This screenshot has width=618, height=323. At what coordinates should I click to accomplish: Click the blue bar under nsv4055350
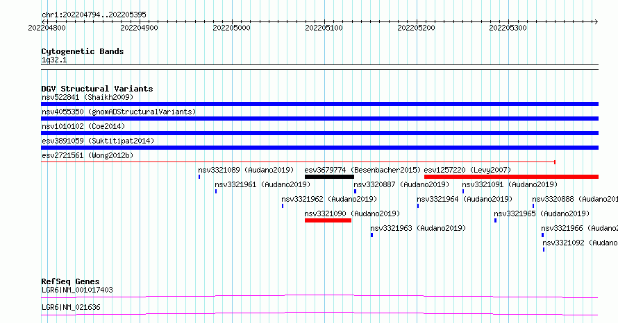[319, 119]
